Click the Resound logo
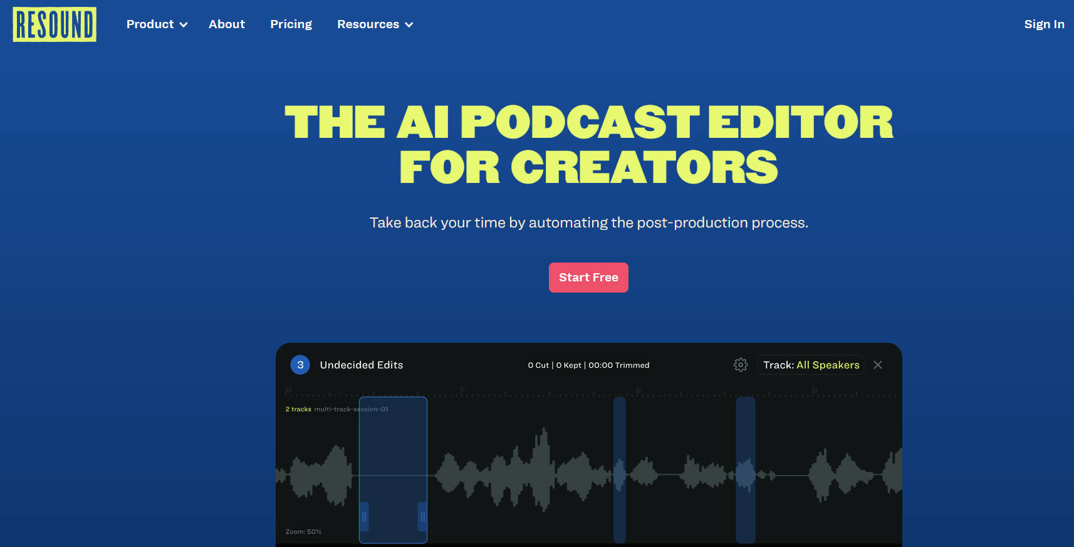Screen dimensions: 1074x547 [x=55, y=24]
